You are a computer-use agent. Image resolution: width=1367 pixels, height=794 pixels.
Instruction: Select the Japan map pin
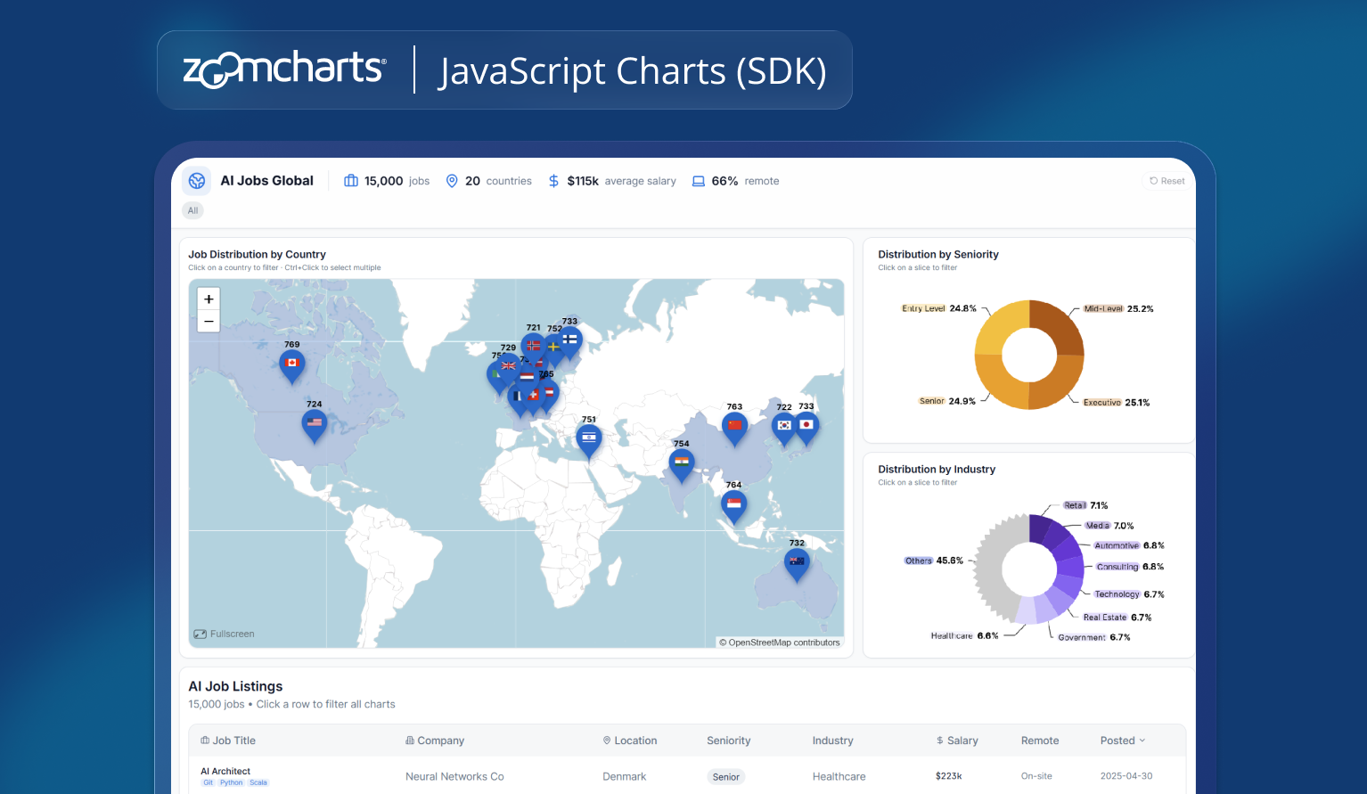pos(806,426)
